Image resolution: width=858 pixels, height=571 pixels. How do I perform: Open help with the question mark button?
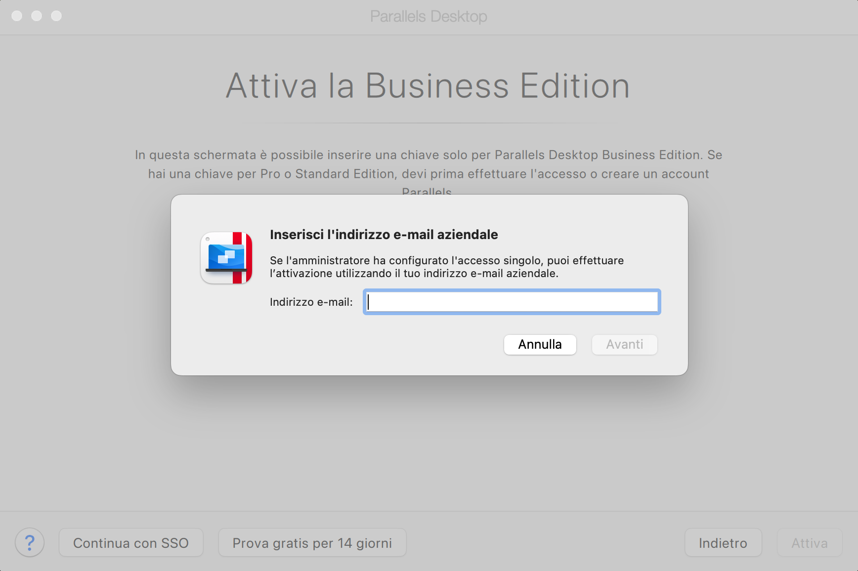click(30, 542)
